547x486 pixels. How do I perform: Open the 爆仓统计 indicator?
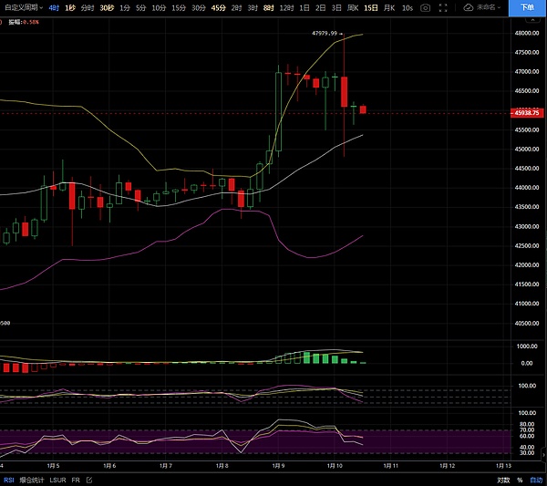pos(33,480)
